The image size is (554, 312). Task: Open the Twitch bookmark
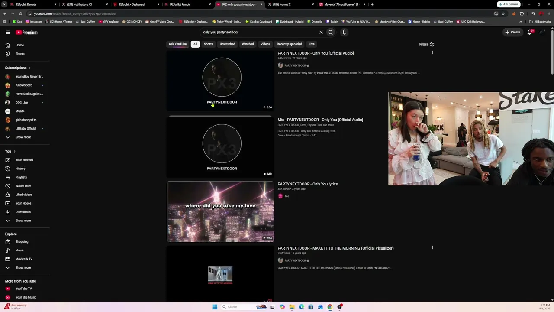point(332,22)
